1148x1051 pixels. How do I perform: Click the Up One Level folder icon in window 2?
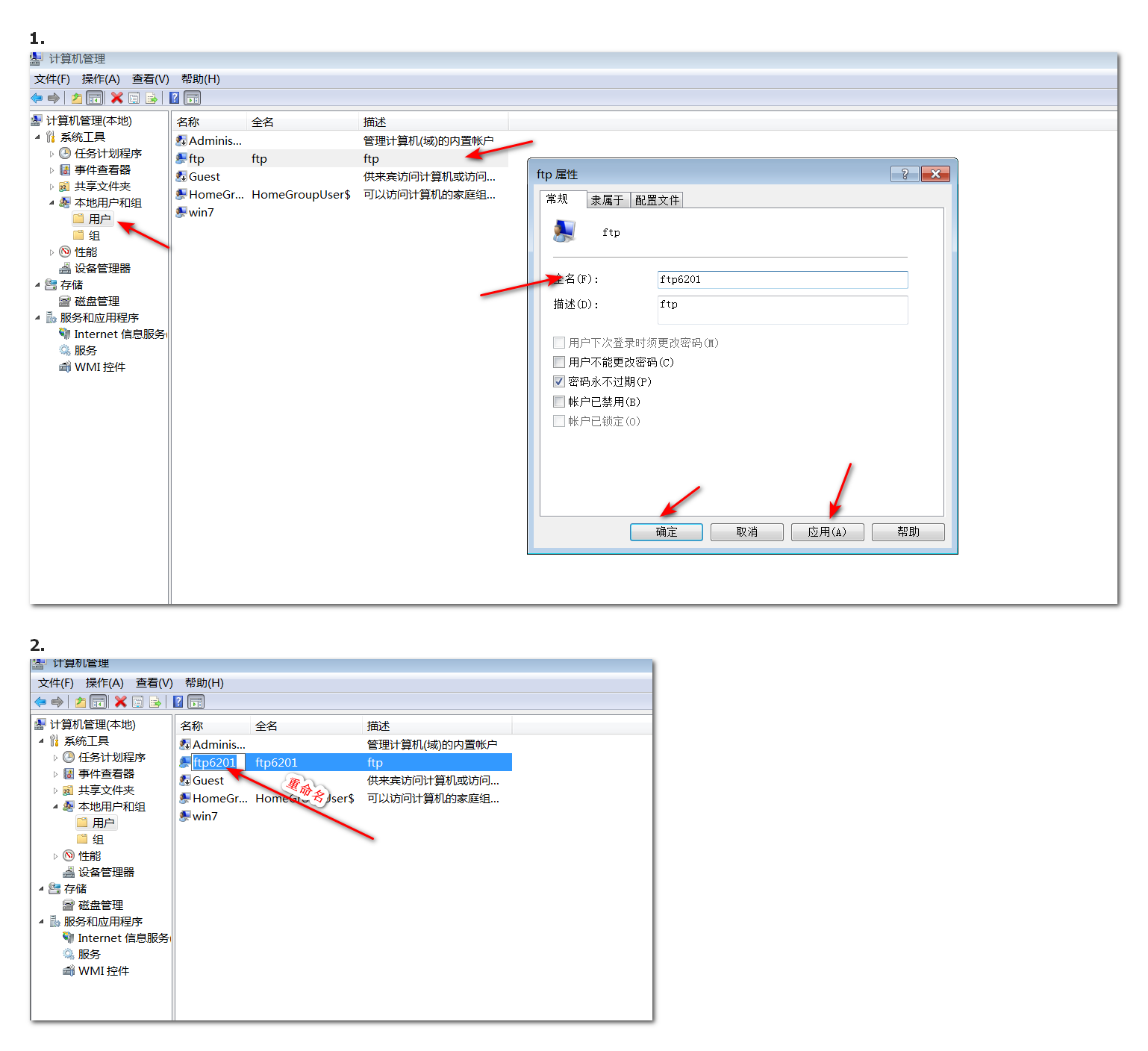coord(80,702)
